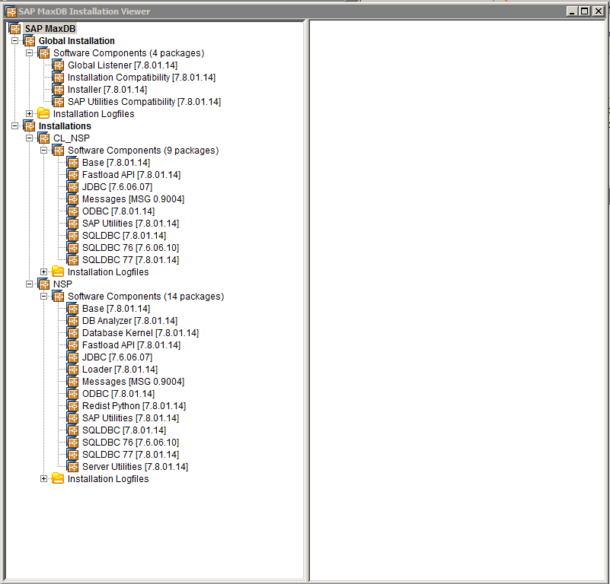Select Loader [7.8.01.14] entry

click(120, 370)
